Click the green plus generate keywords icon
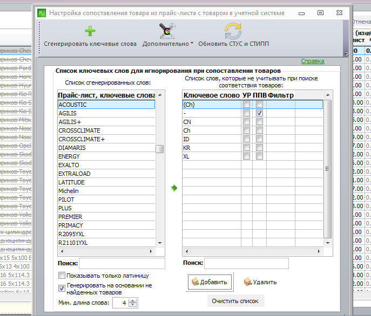Image resolution: width=371 pixels, height=316 pixels. point(90,31)
